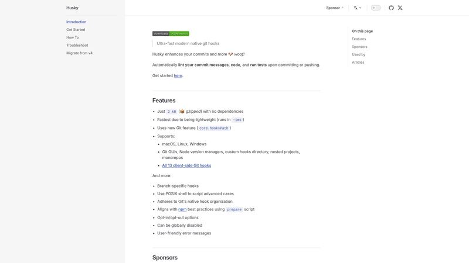Image resolution: width=469 pixels, height=263 pixels.
Task: Click the downloads per month badge
Action: click(x=171, y=34)
